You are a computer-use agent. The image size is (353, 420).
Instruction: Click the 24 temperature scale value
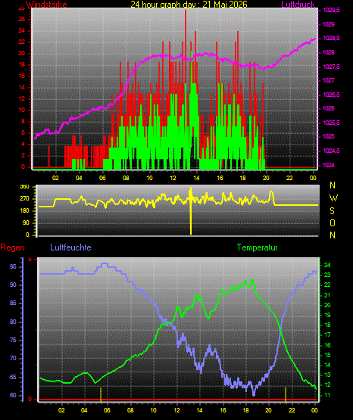(x=327, y=265)
